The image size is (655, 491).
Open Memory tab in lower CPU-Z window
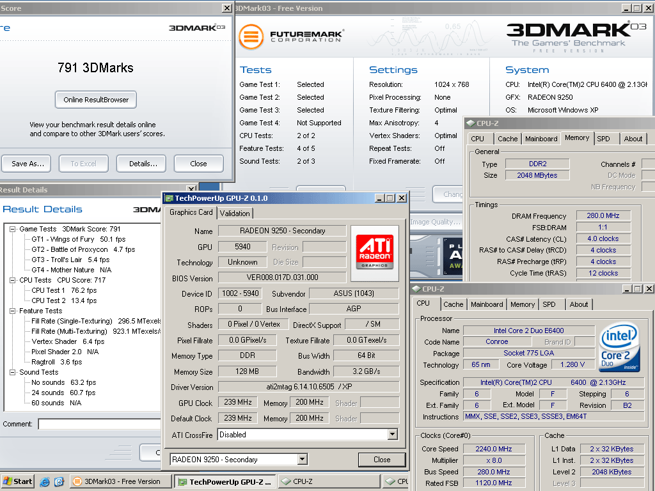(x=523, y=304)
